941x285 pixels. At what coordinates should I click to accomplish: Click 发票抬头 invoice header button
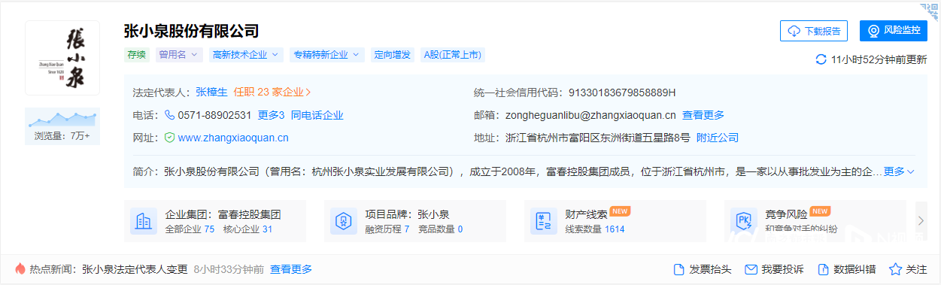[702, 269]
